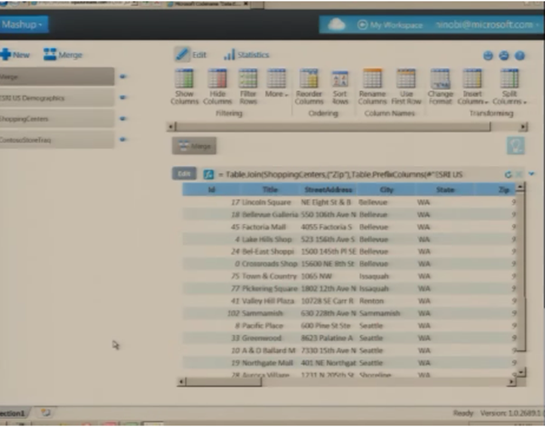Open the Change Format tool
545x427 pixels.
click(440, 87)
